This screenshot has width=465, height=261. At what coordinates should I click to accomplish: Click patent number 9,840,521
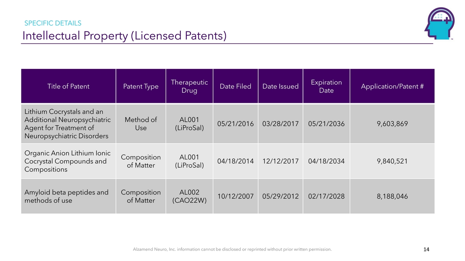[x=392, y=161]
